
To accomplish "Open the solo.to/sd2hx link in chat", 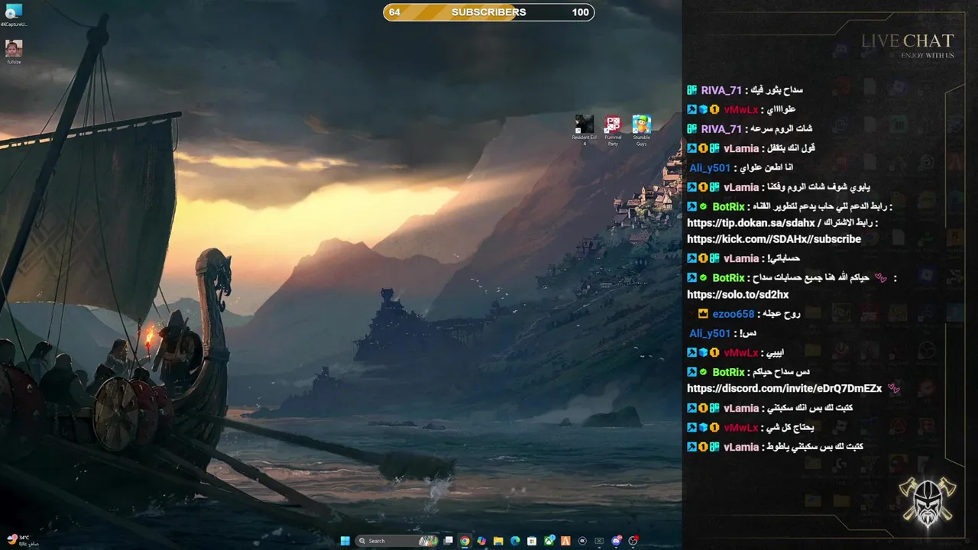I will (738, 294).
